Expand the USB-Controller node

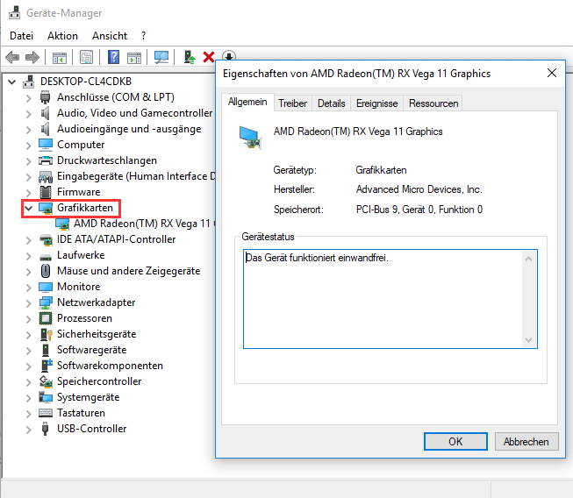pos(29,429)
